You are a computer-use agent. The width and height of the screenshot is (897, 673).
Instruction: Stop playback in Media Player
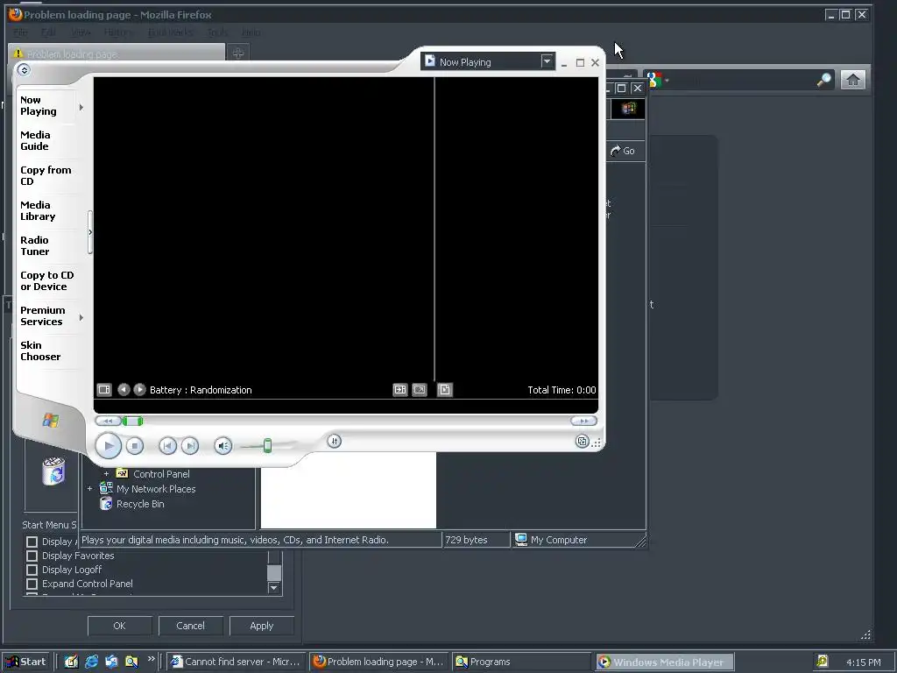coord(134,446)
